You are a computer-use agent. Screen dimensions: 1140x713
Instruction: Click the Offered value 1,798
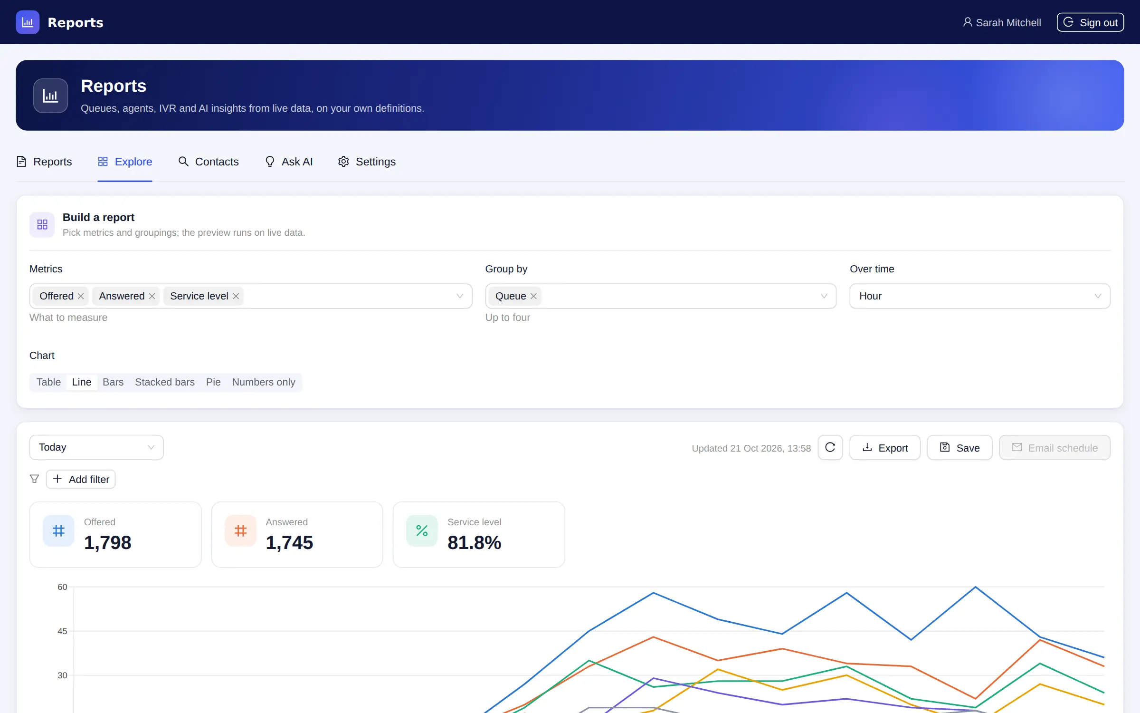click(108, 542)
